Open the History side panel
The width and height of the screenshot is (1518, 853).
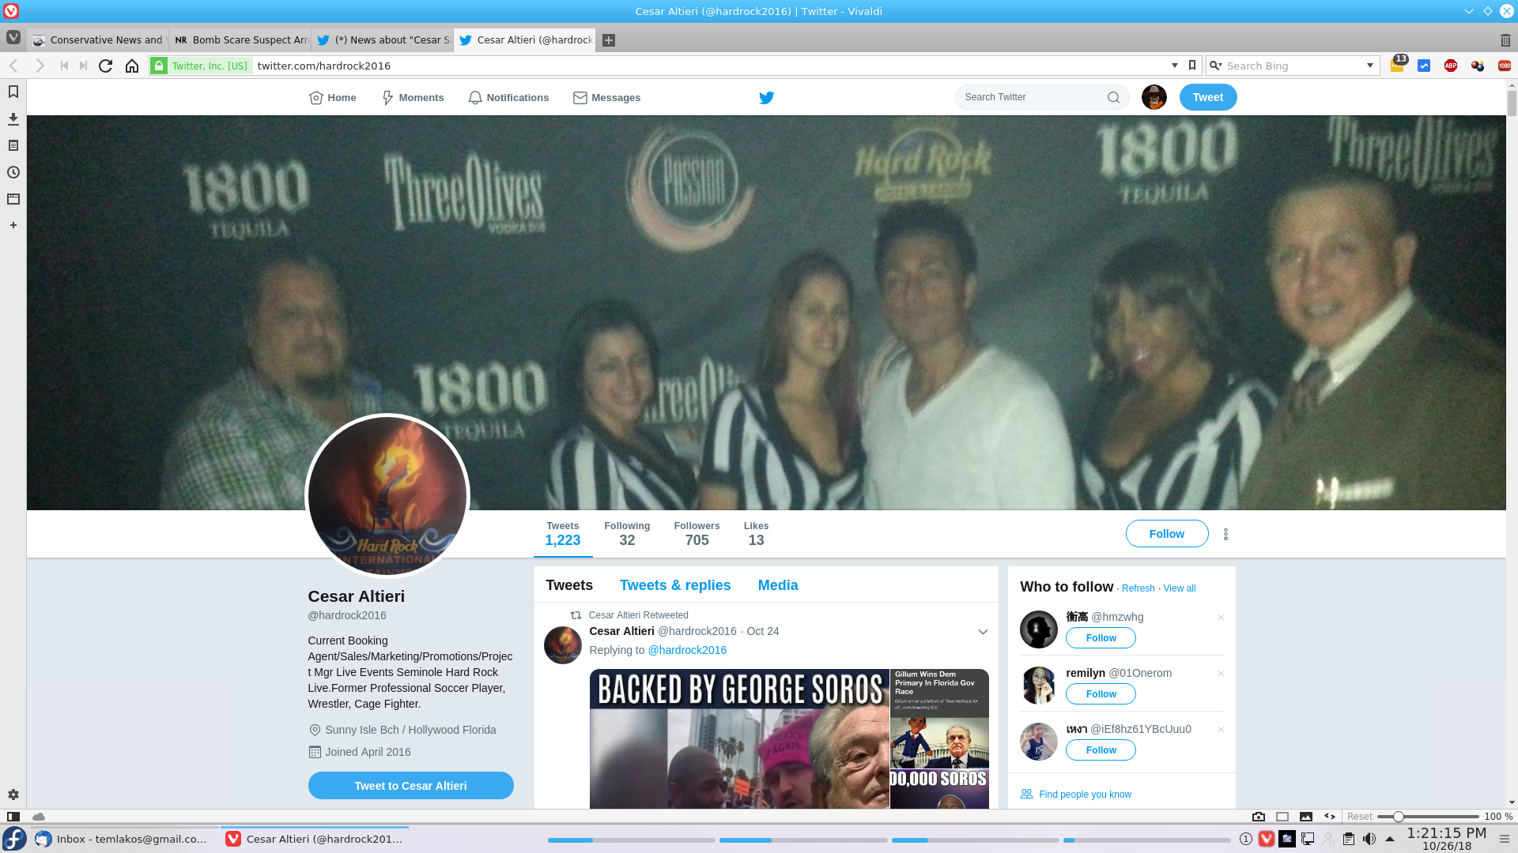pyautogui.click(x=13, y=173)
